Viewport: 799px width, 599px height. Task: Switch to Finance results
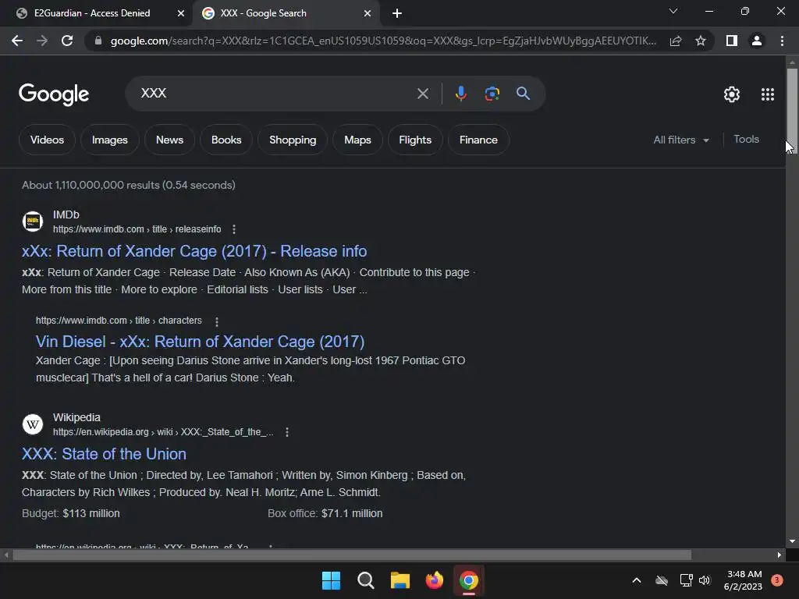pyautogui.click(x=478, y=140)
